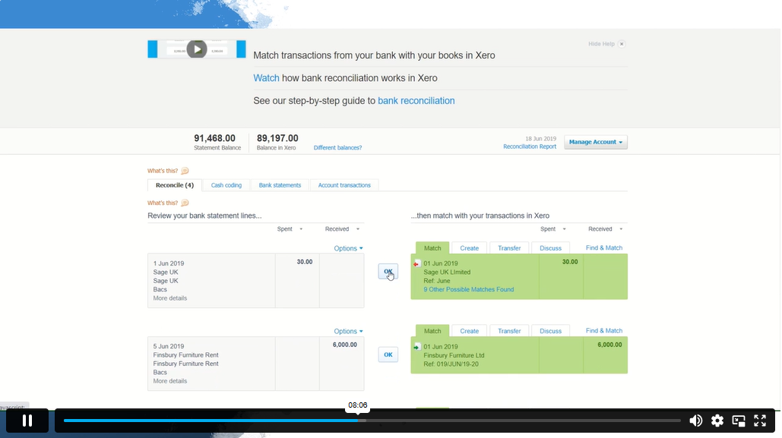Switch to the Cash coding tab
The image size is (782, 438).
click(x=226, y=185)
